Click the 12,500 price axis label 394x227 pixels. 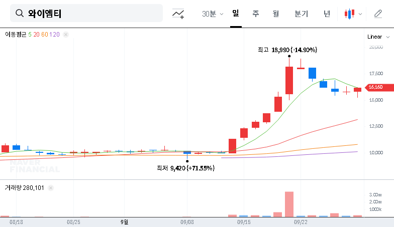376,126
